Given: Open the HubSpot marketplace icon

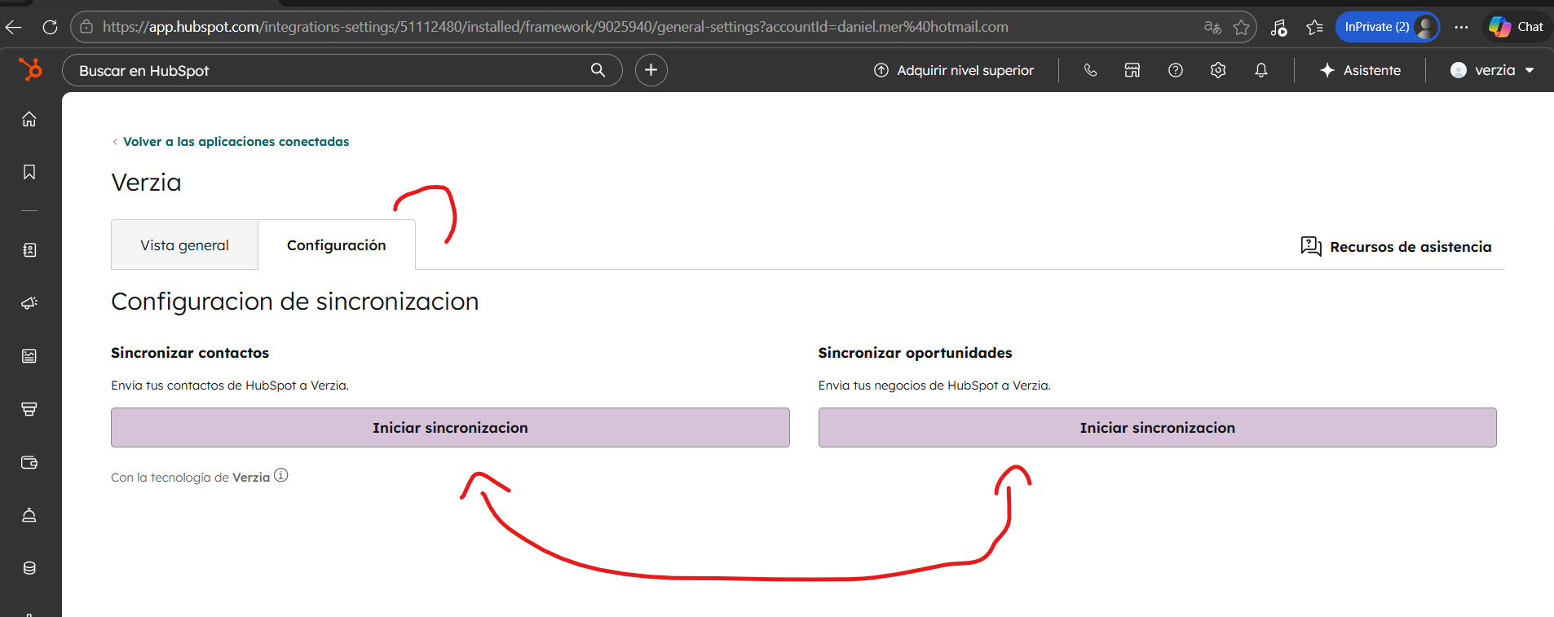Looking at the screenshot, I should (x=1132, y=70).
